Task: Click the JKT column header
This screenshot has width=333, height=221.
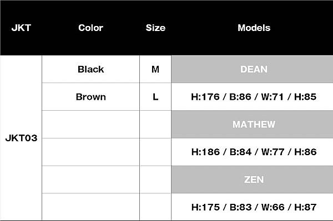Action: pos(21,28)
